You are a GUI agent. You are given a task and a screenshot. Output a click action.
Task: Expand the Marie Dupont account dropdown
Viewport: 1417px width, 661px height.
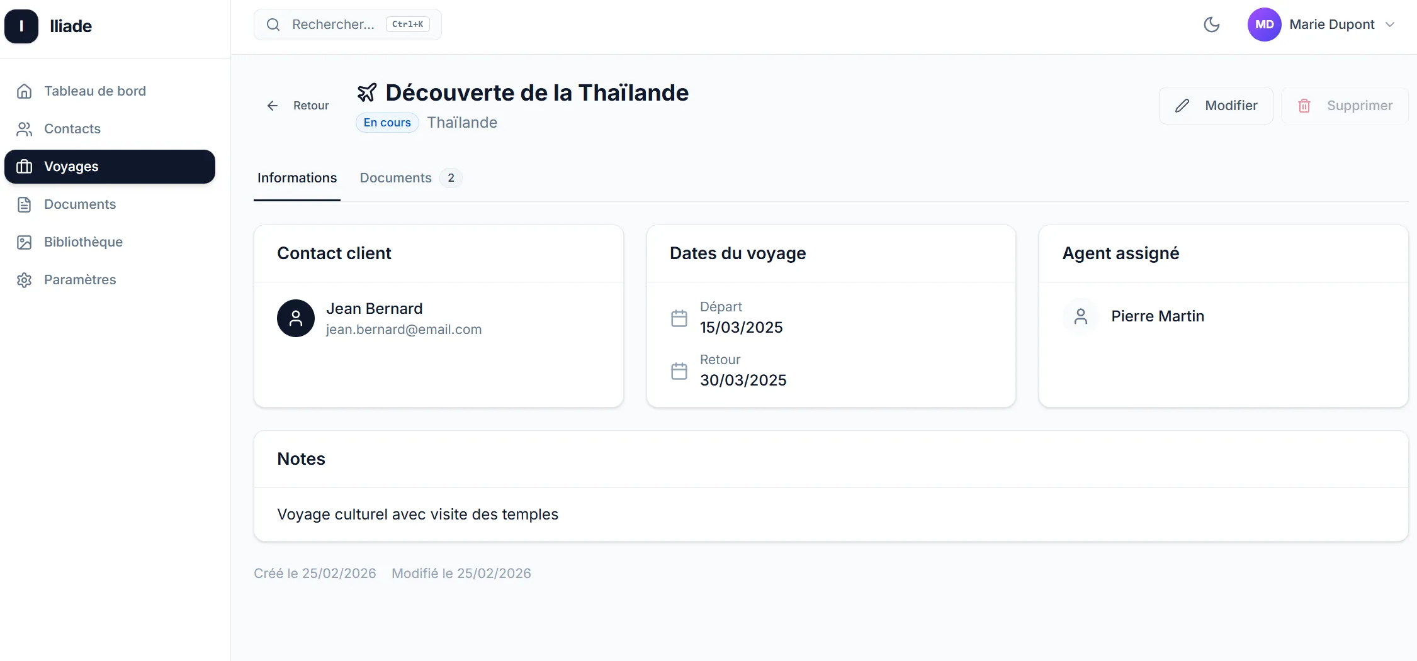[x=1391, y=25]
